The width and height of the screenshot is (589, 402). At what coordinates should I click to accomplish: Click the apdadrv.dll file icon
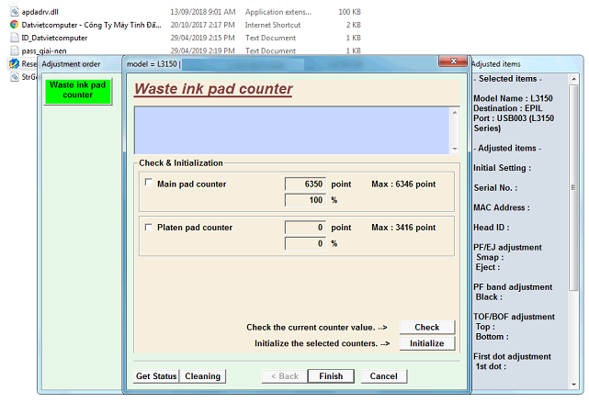(15, 12)
